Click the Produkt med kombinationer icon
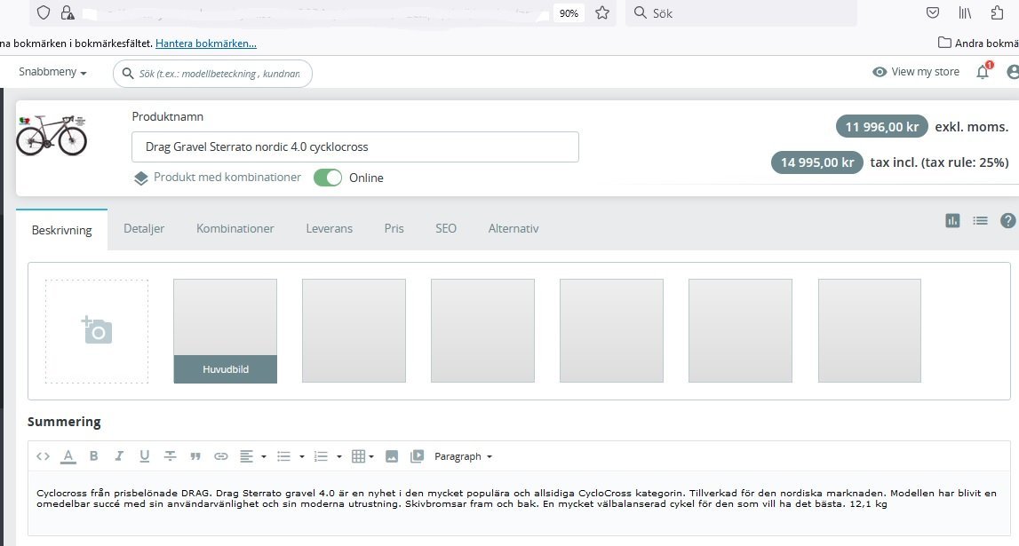The width and height of the screenshot is (1019, 546). click(x=141, y=178)
